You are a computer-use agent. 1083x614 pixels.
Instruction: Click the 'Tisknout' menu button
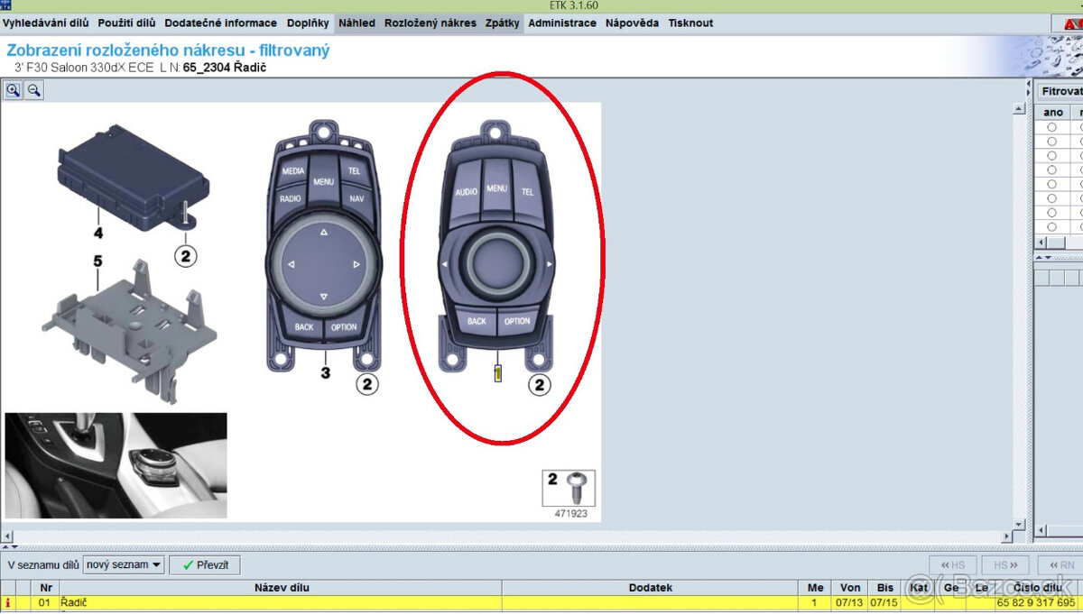pos(690,23)
